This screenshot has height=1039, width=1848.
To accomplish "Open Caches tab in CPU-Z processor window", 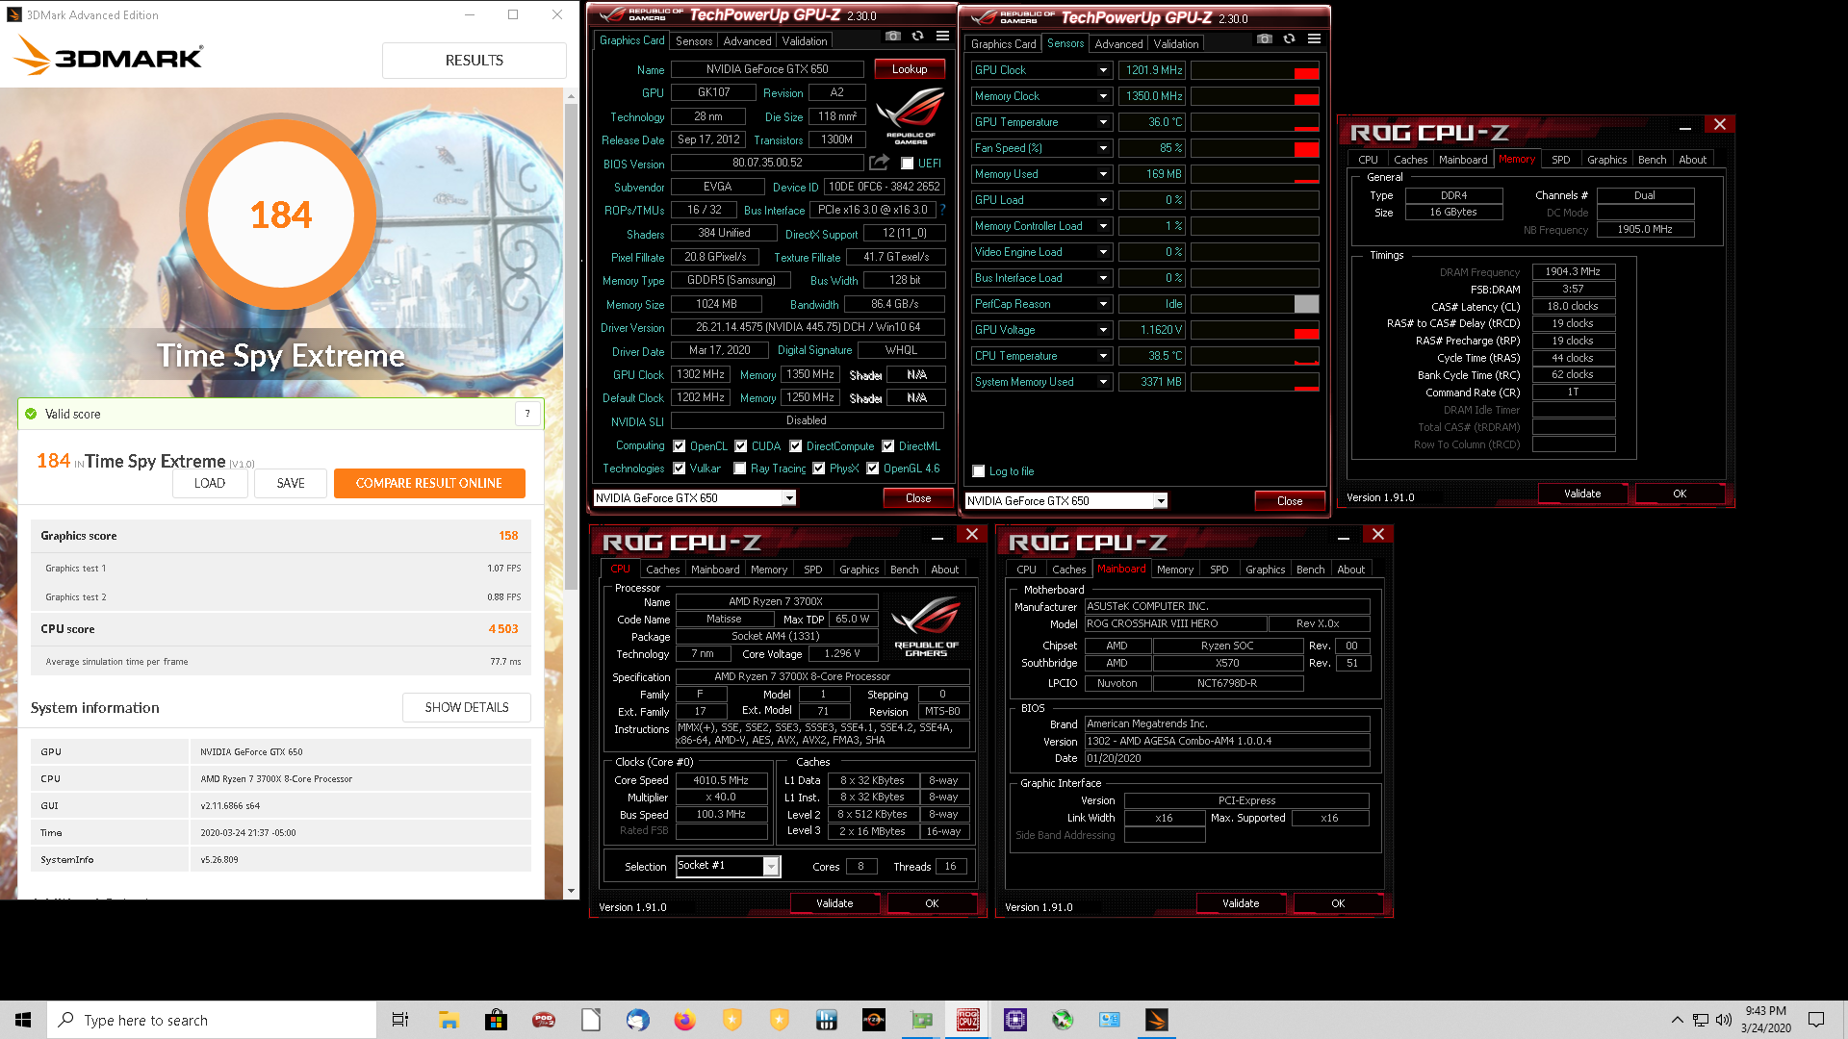I will 662,570.
